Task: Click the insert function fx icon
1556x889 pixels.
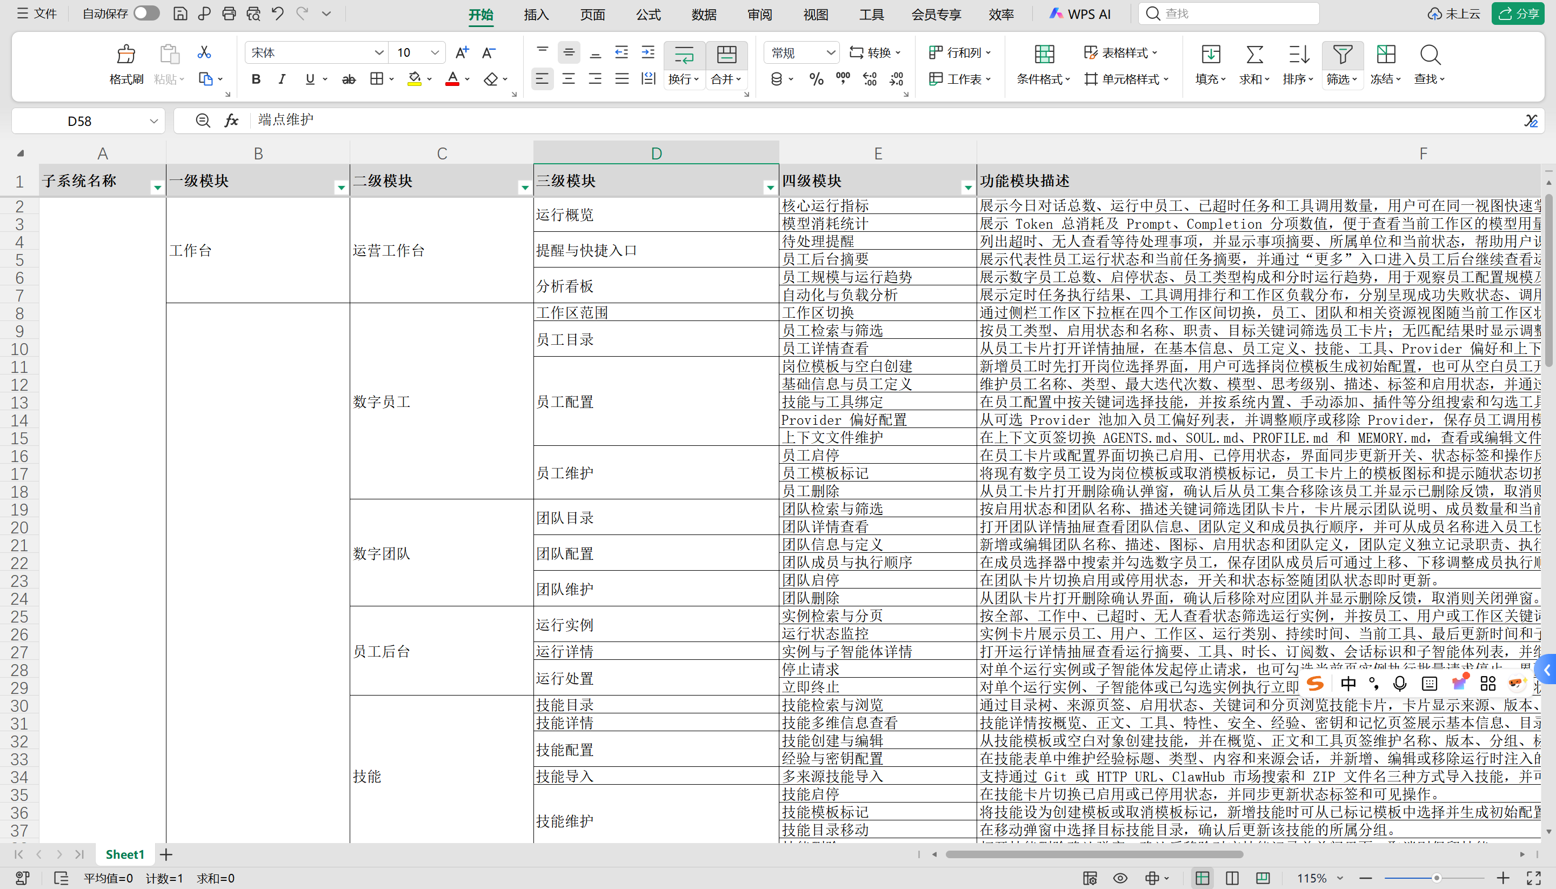Action: (231, 121)
